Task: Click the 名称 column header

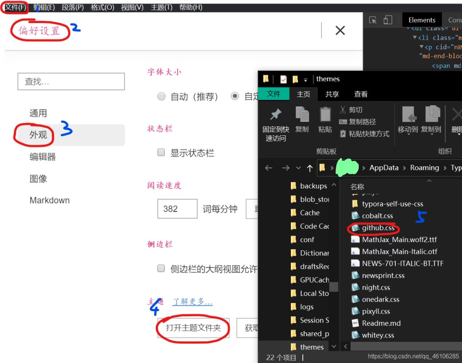Action: click(357, 186)
